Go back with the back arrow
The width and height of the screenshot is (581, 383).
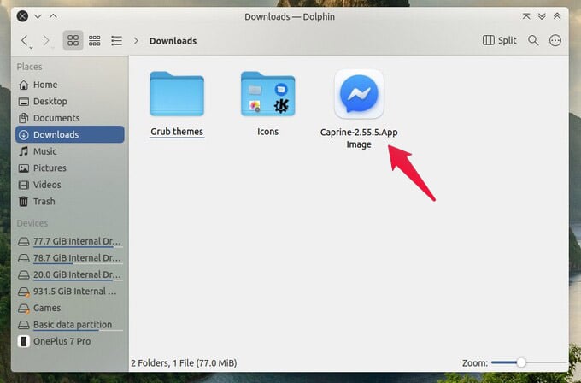point(25,41)
